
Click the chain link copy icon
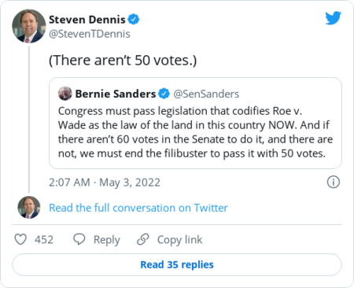tap(143, 239)
